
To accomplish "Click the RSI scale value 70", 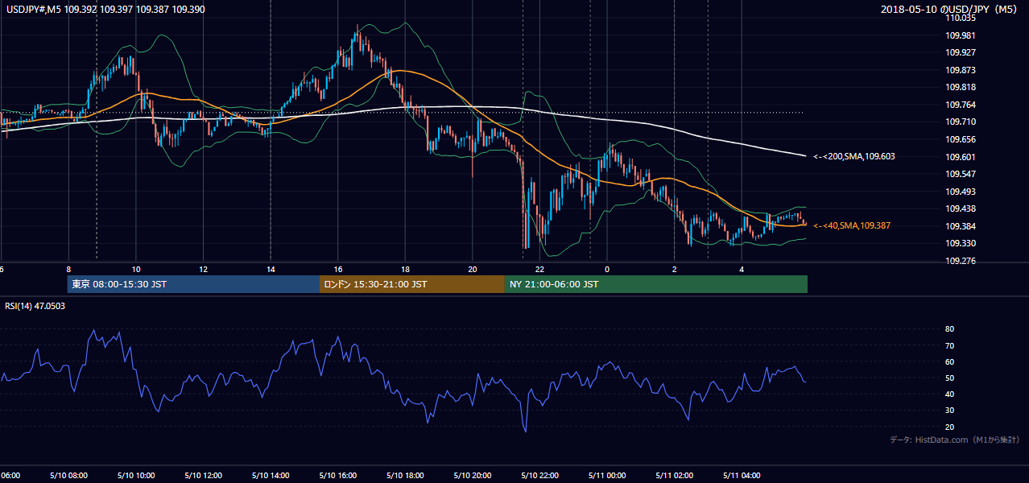I will (x=950, y=345).
